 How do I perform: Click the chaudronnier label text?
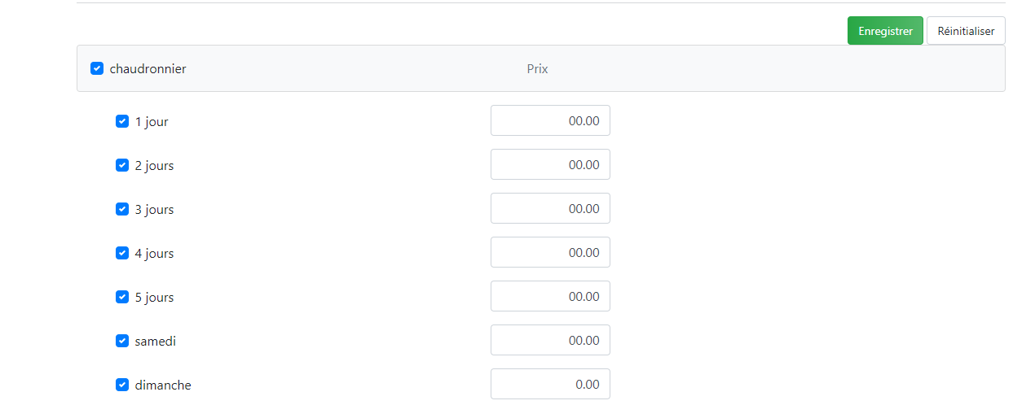148,69
